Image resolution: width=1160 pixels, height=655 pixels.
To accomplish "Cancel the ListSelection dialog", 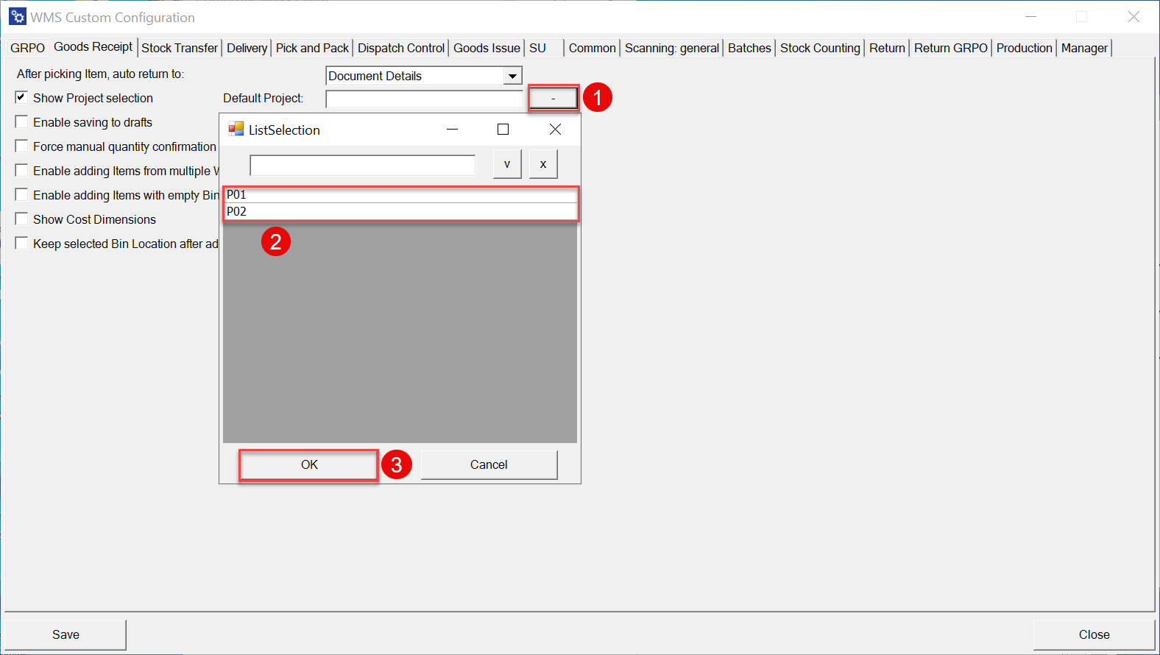I will 489,464.
